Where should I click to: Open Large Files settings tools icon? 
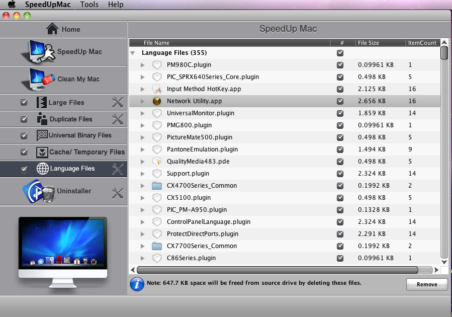tap(118, 103)
